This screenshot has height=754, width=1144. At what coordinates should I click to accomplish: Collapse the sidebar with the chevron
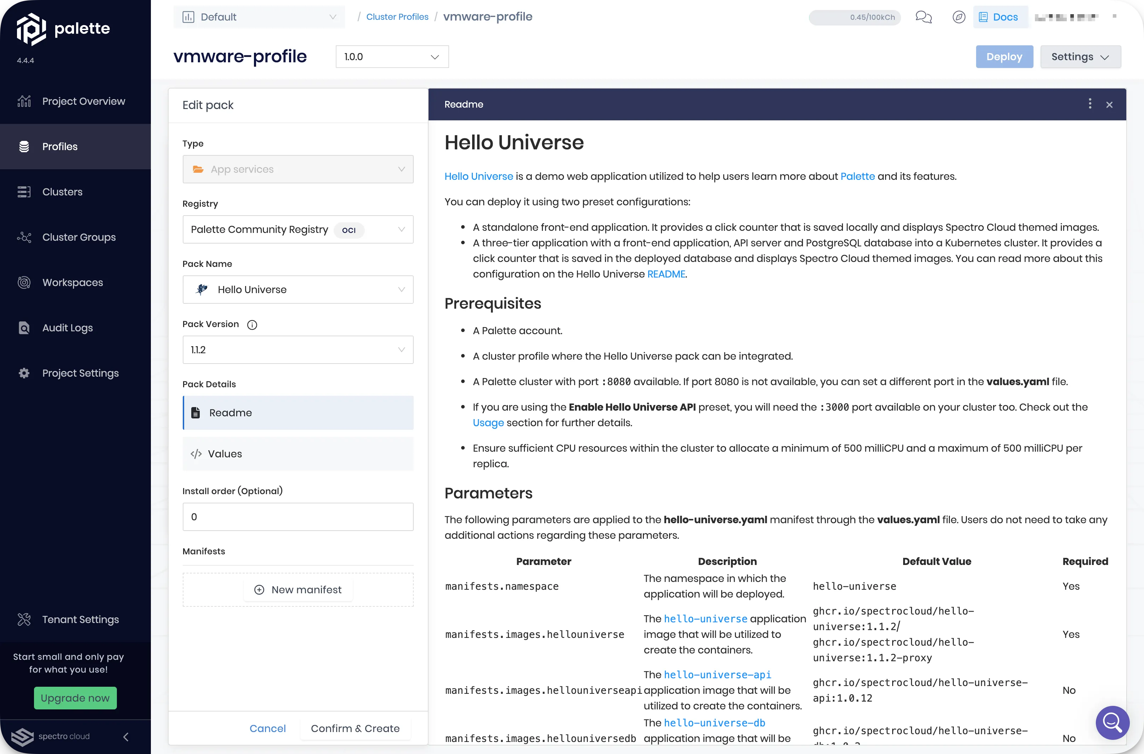tap(126, 737)
